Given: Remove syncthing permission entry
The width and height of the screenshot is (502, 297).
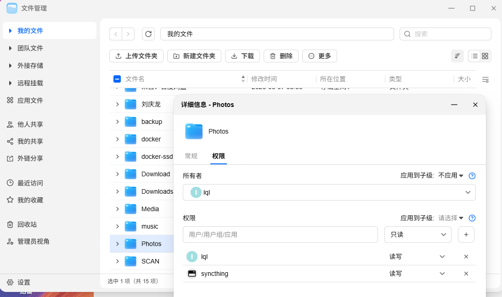Looking at the screenshot, I should pyautogui.click(x=466, y=274).
